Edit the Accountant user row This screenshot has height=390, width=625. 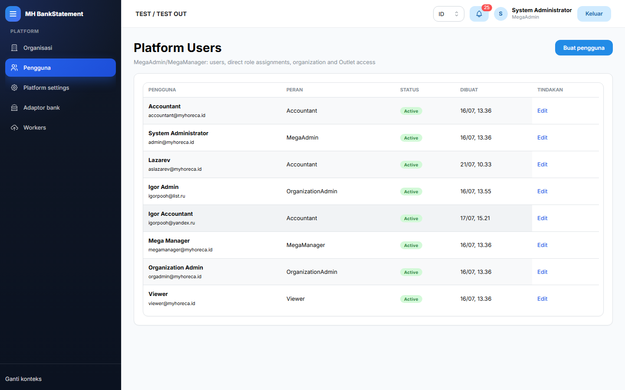[542, 110]
